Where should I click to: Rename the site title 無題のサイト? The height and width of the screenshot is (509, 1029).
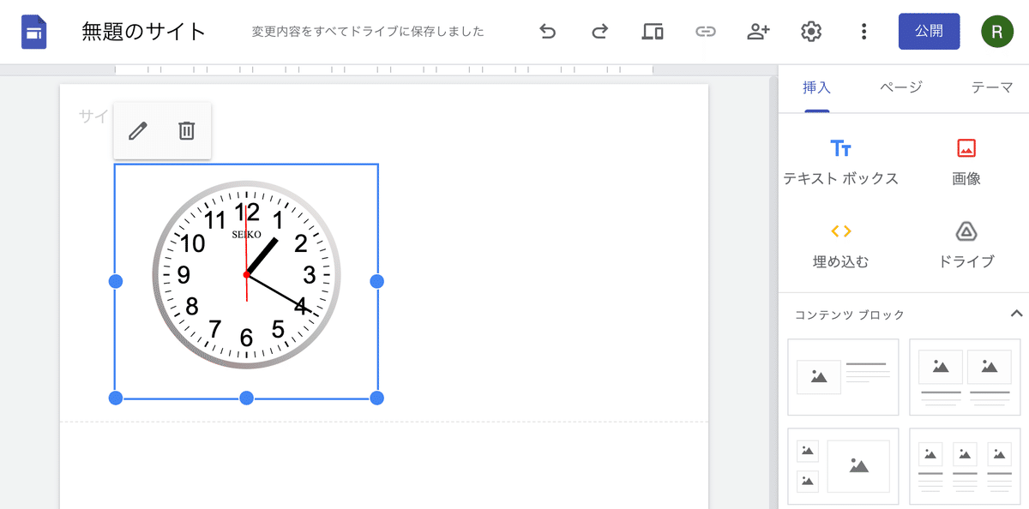144,32
